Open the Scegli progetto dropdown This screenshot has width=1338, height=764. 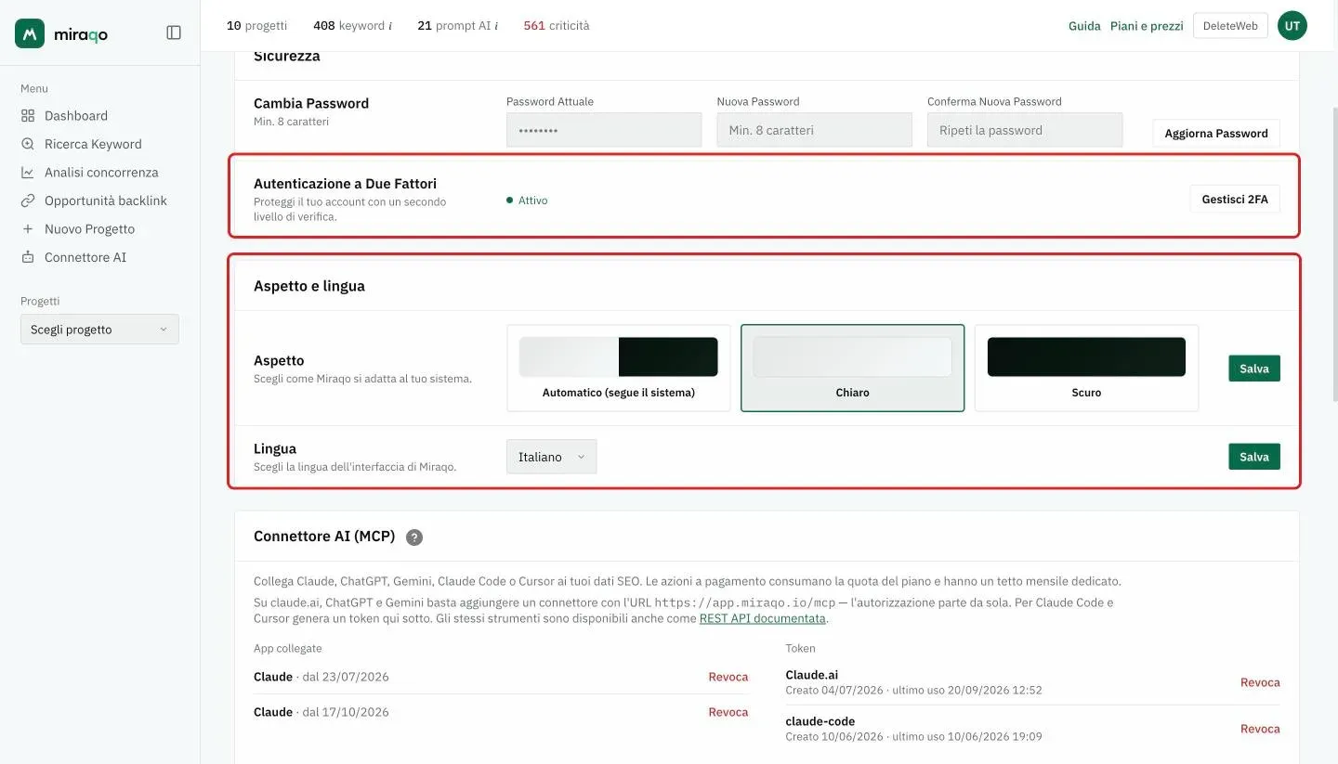(x=99, y=330)
